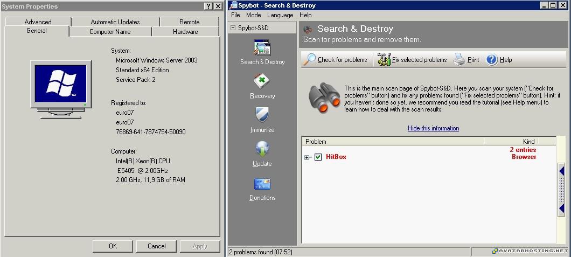This screenshot has width=571, height=257.
Task: Switch to the Automatic Updates tab
Action: coord(115,22)
